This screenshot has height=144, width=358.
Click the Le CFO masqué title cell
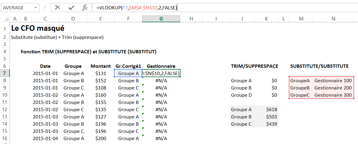click(37, 29)
